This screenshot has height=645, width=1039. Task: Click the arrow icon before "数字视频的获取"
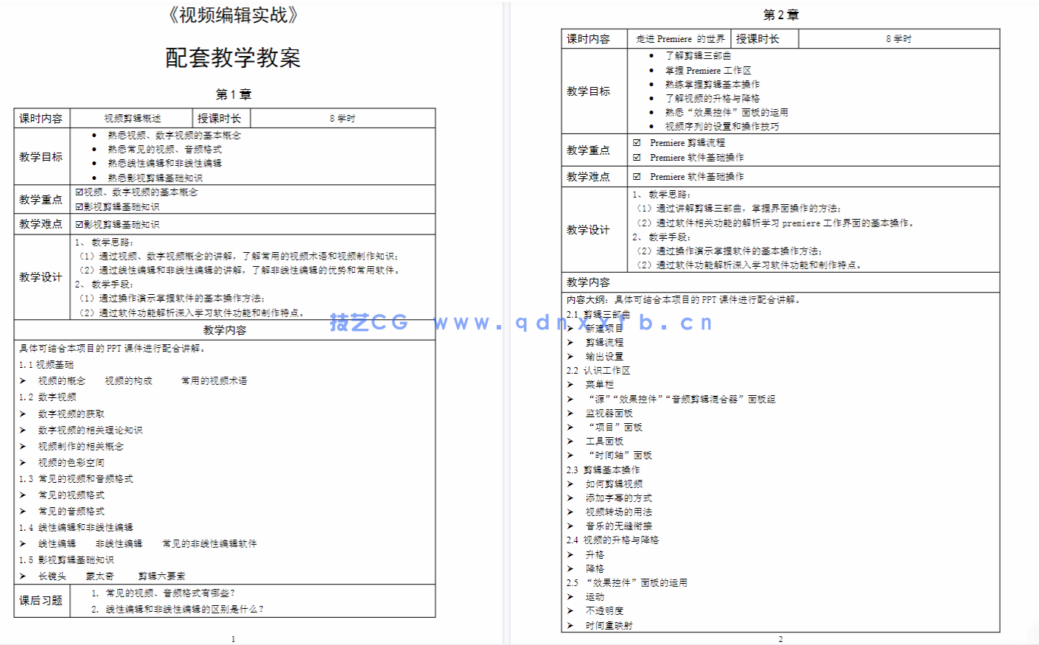click(24, 414)
